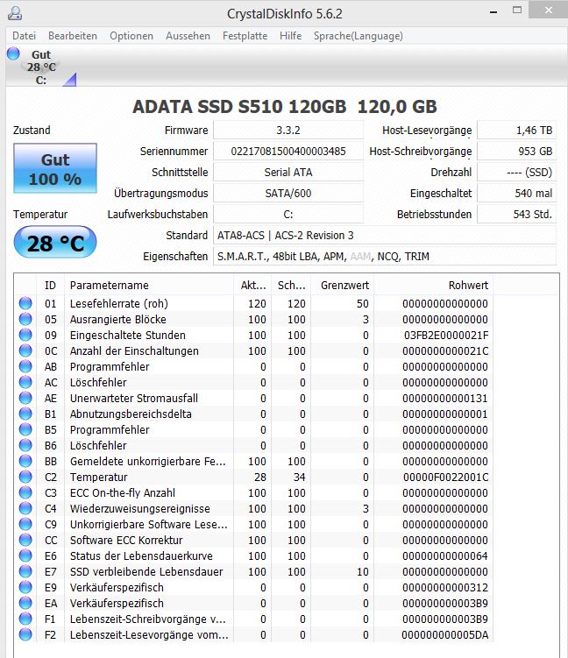Click the Drehzahl (SSD) value
The image size is (568, 658).
point(517,172)
